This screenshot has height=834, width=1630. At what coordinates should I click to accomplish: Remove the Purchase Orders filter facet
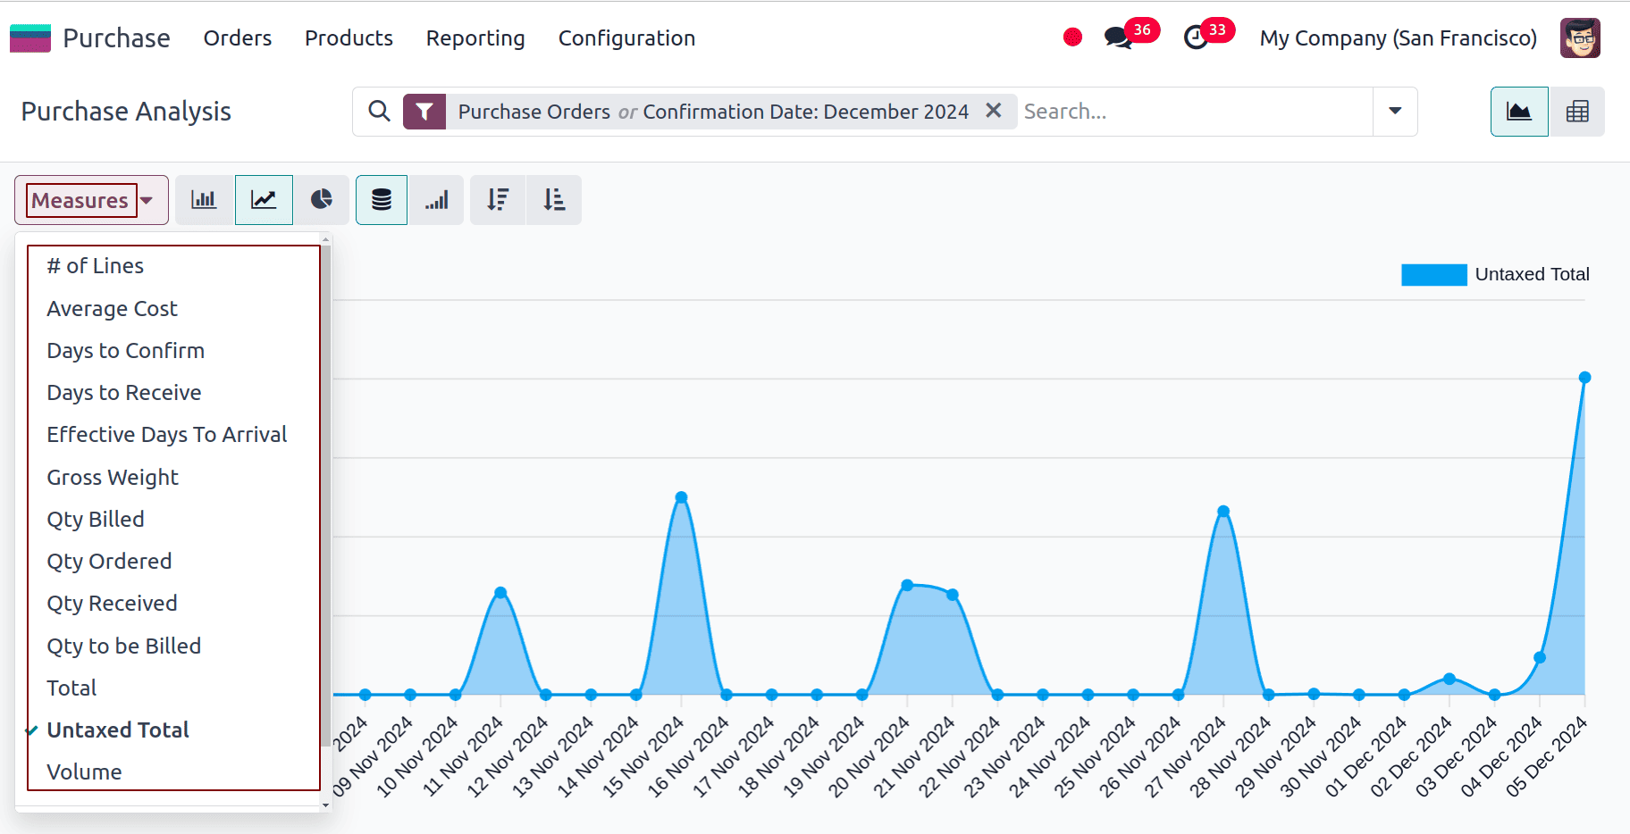point(993,111)
